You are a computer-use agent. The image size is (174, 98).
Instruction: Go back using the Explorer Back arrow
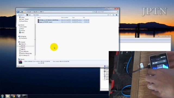(x=18, y=12)
